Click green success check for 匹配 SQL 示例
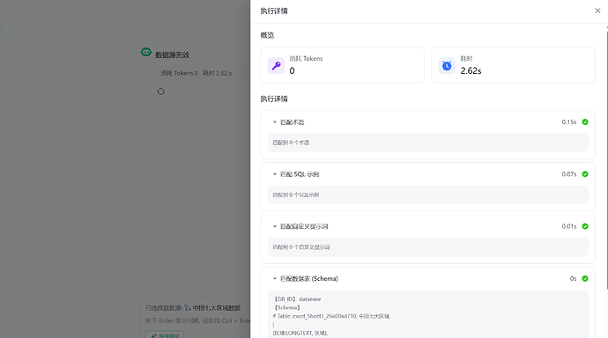Screen dimensions: 608x338 coord(585,174)
